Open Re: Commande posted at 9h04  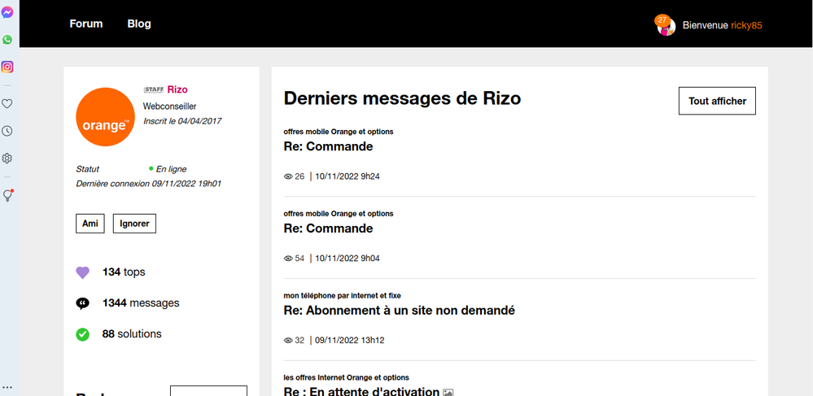328,228
